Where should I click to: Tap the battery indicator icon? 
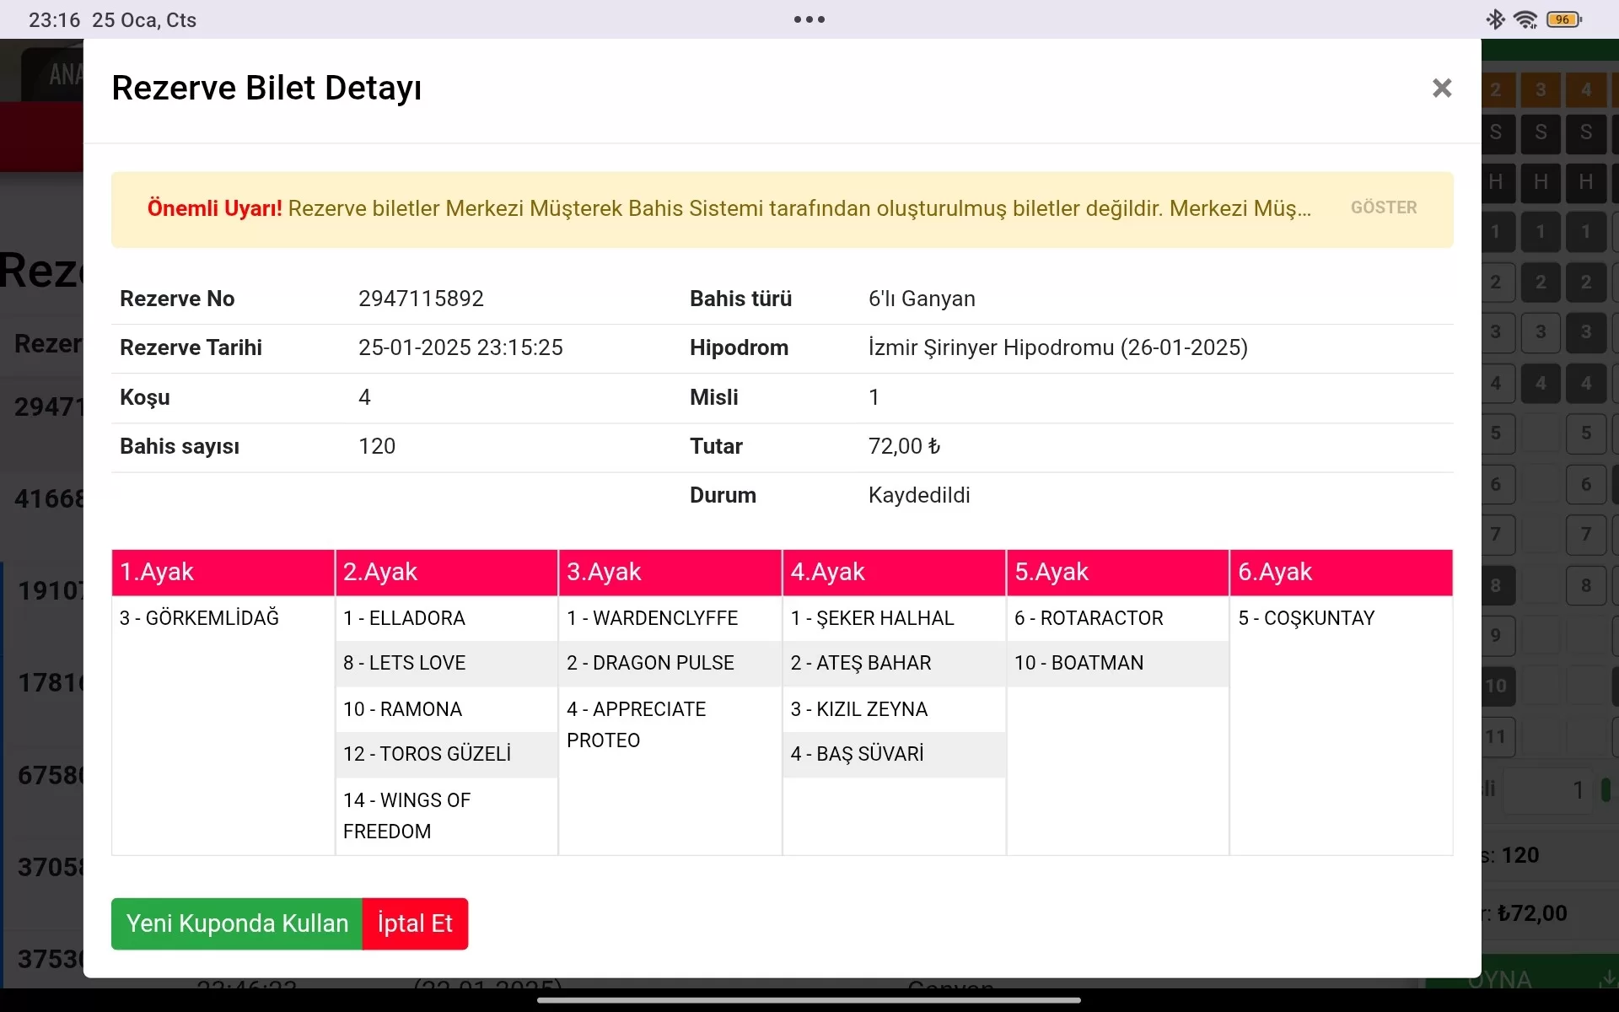coord(1564,19)
